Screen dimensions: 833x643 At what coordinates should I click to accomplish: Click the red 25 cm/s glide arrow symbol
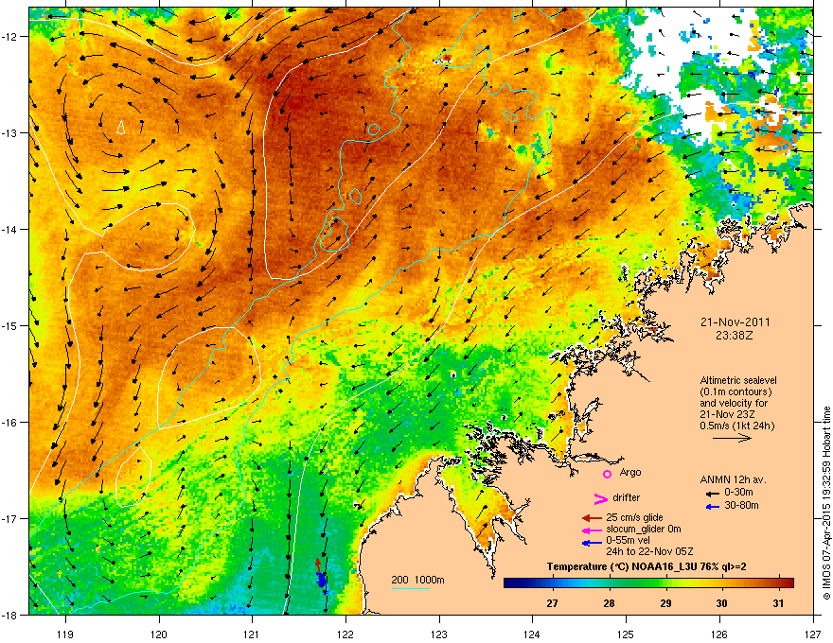click(592, 518)
